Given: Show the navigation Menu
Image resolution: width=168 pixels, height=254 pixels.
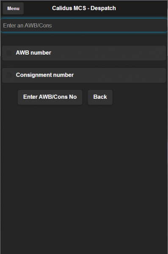Looking at the screenshot, I should pos(13,8).
